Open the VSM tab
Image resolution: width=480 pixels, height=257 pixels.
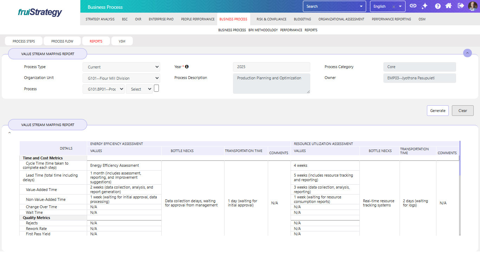click(x=122, y=41)
